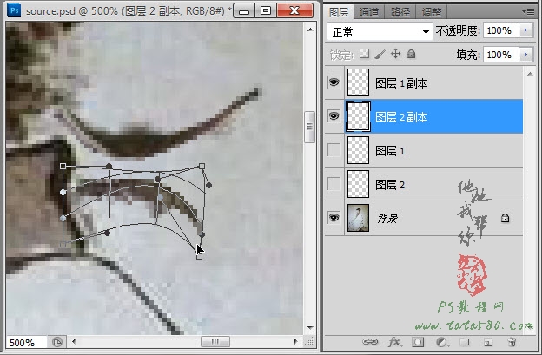Hide 图层 1 副本 layer
The width and height of the screenshot is (542, 355).
[x=334, y=82]
